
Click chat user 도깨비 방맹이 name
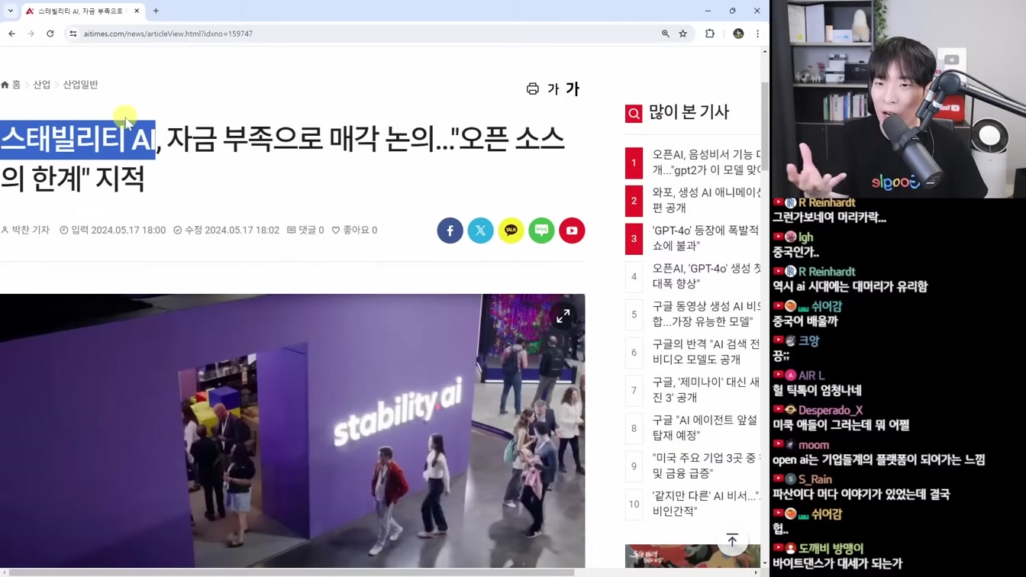[x=831, y=548]
